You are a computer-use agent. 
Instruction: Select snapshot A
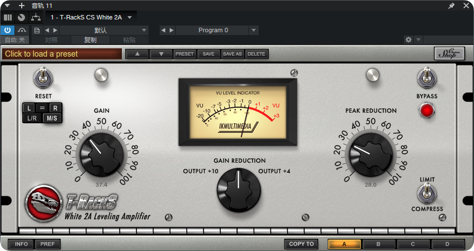pos(344,244)
